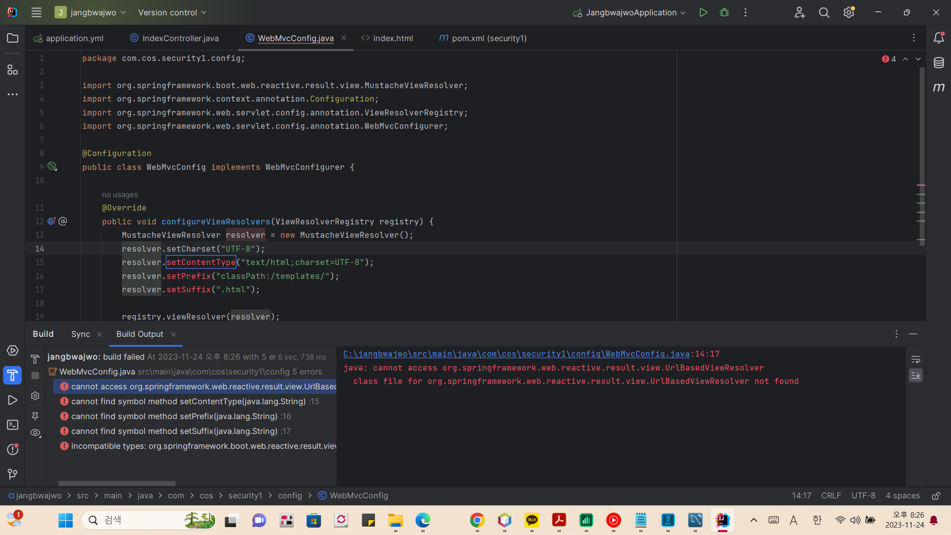Viewport: 951px width, 535px height.
Task: Open Code With Me user icon
Action: tap(799, 12)
